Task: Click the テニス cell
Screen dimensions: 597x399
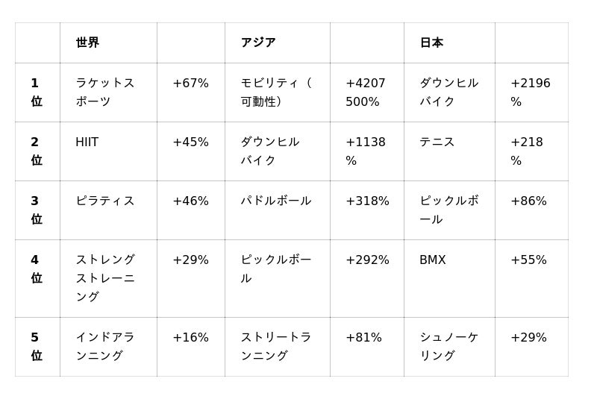Action: pyautogui.click(x=437, y=142)
